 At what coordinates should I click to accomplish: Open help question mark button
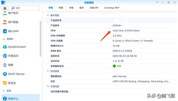(x=157, y=3)
